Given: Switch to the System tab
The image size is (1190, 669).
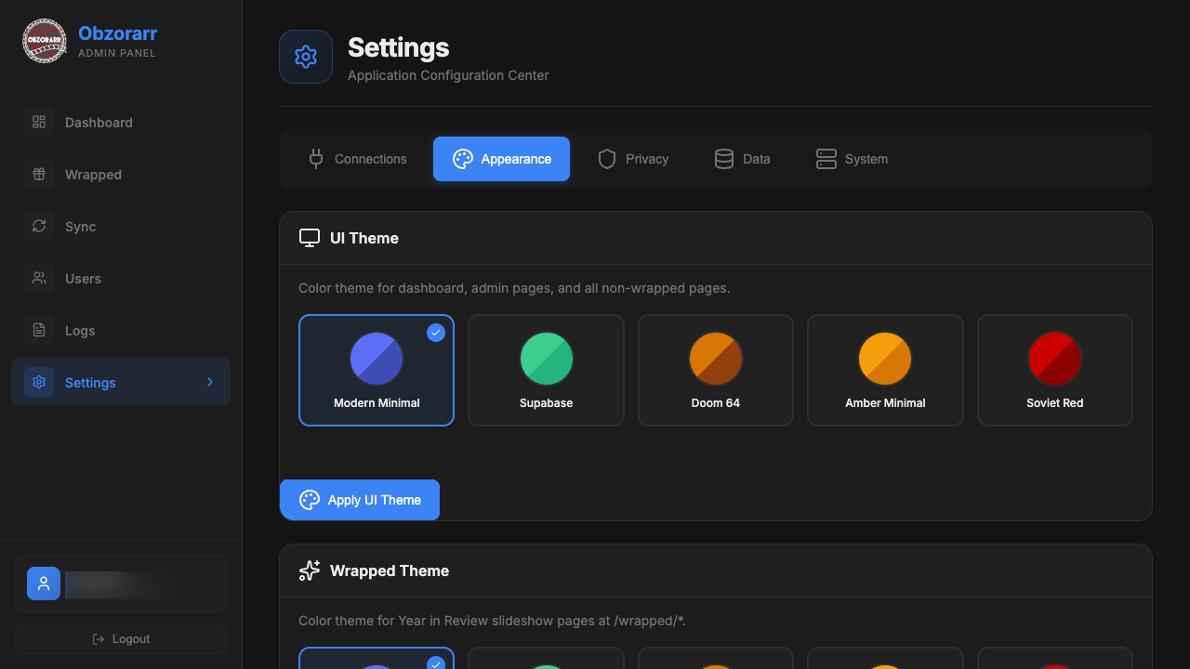Looking at the screenshot, I should click(x=852, y=159).
